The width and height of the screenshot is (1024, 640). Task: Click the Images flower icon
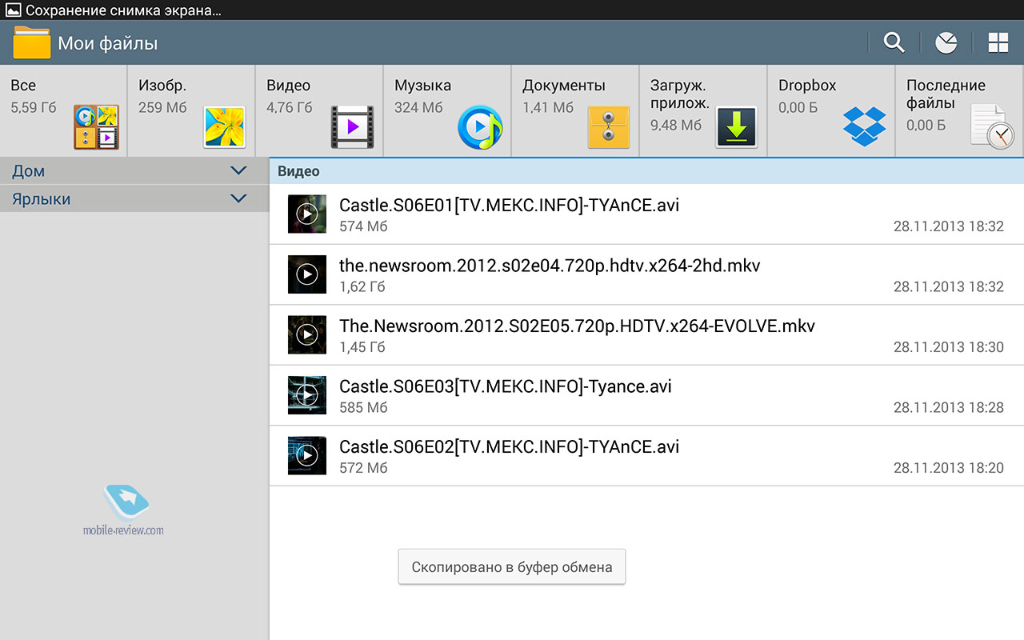(224, 126)
